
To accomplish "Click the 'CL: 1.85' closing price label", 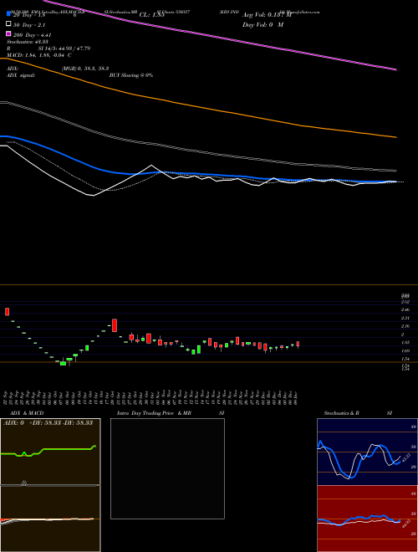I will pos(151,15).
